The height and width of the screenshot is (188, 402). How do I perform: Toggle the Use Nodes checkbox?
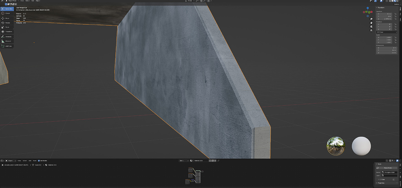(39, 161)
